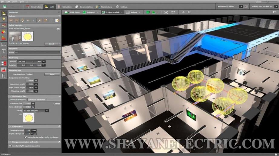This screenshot has height=156, width=279.
Task: Open the light scenes sidebar tool
Action: click(x=4, y=26)
